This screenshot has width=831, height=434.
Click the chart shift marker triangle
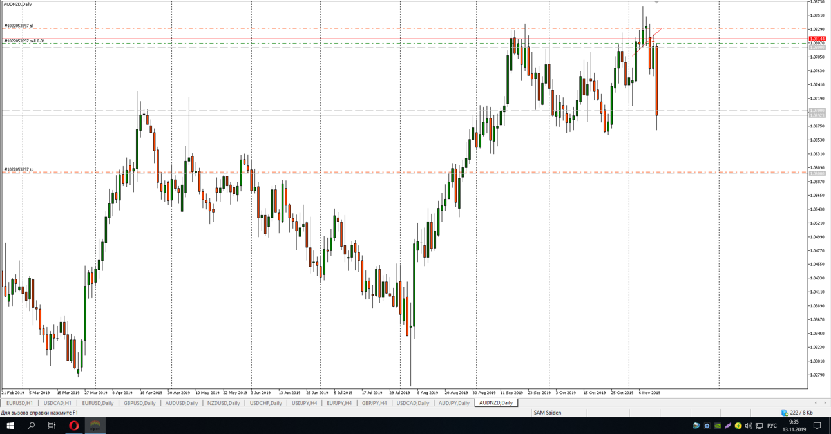pos(656,3)
